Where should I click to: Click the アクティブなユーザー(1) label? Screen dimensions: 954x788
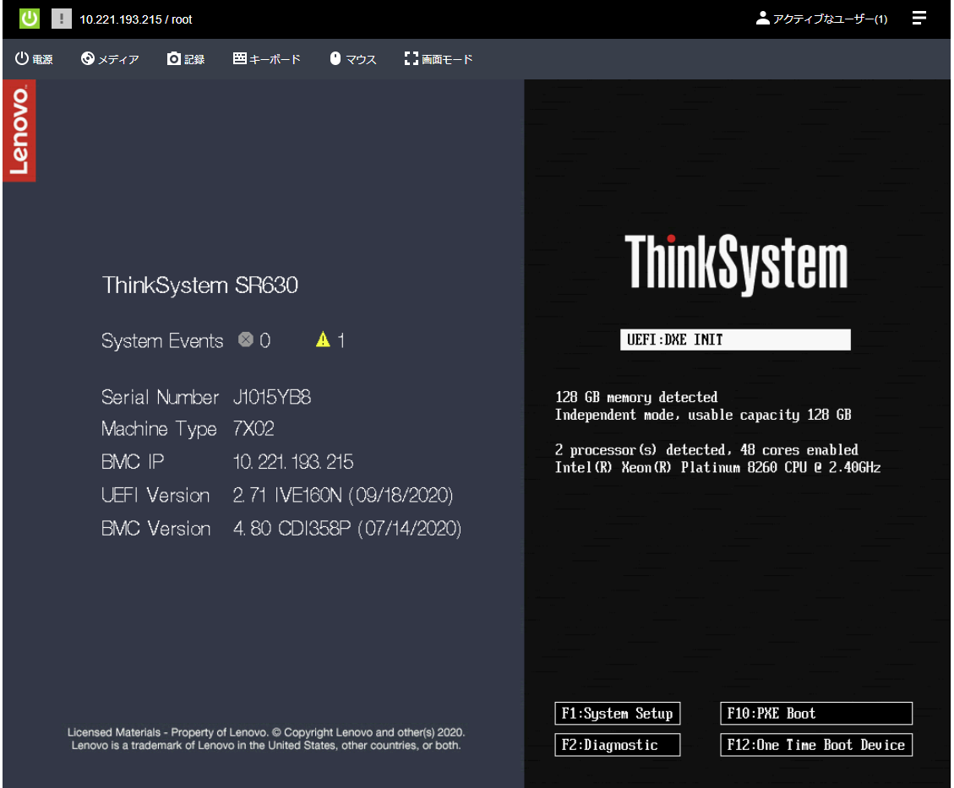[x=830, y=19]
